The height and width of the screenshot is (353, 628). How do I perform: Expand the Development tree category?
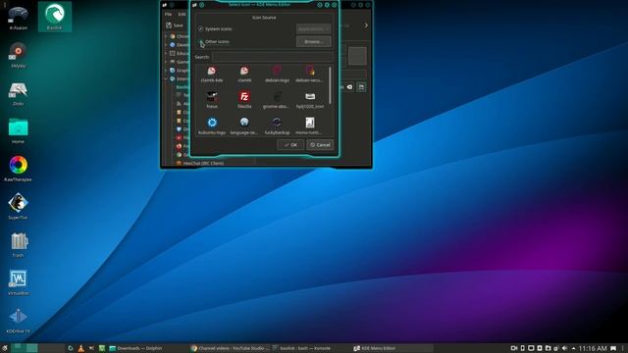point(166,45)
